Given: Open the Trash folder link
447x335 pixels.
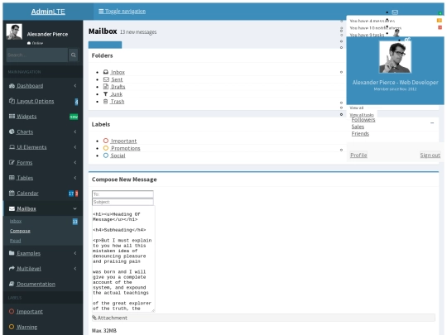Looking at the screenshot, I should point(118,102).
